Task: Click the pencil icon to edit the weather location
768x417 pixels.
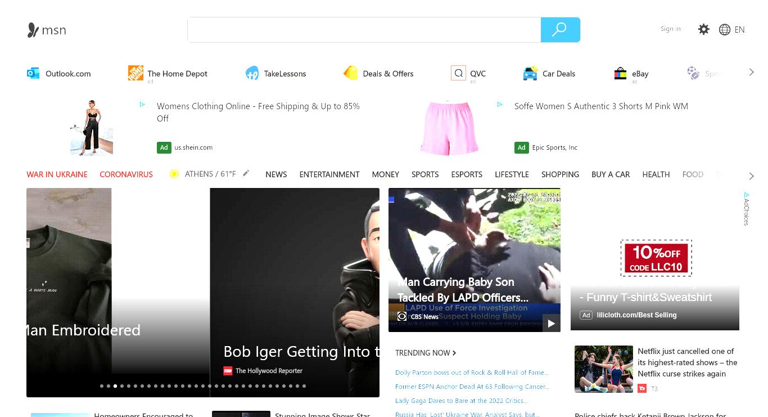Action: (246, 173)
